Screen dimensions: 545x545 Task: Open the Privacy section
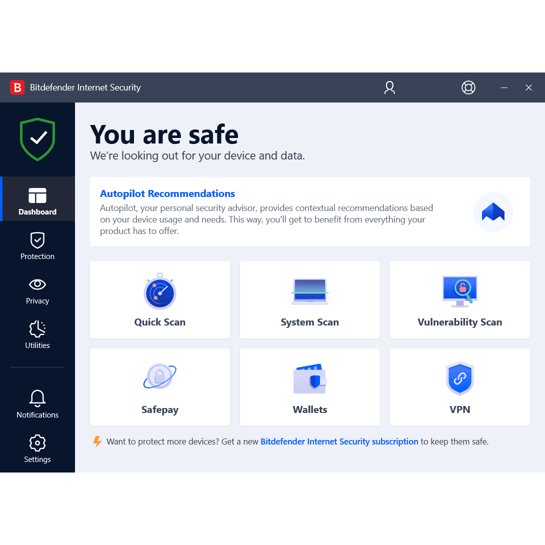coord(37,291)
